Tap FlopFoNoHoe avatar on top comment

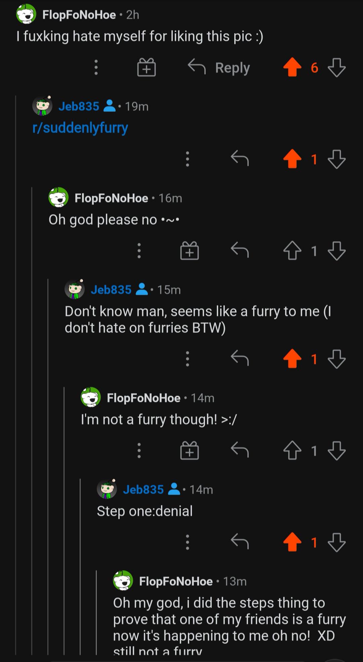tap(26, 14)
